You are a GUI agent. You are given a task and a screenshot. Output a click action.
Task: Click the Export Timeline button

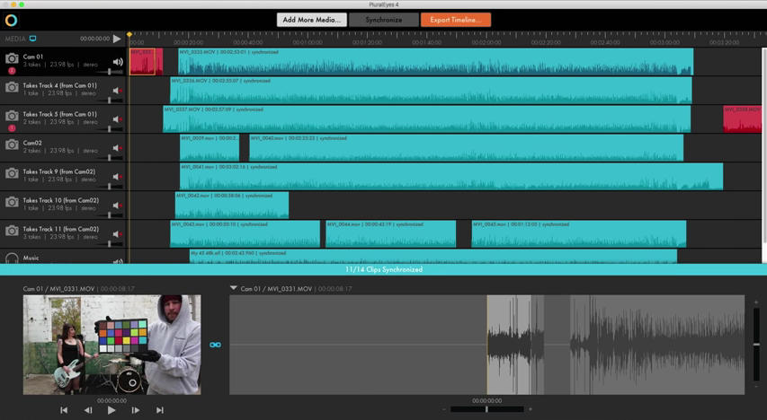click(455, 20)
